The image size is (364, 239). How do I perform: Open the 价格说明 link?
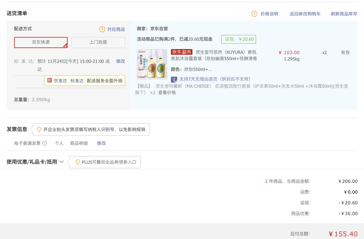[269, 14]
